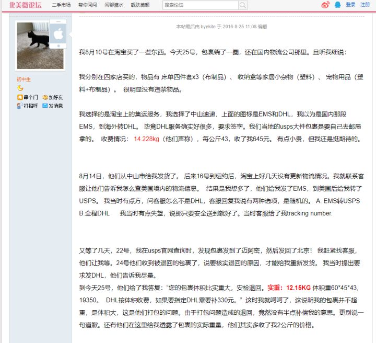Image resolution: width=376 pixels, height=343 pixels.
Task: Open the 帮你问问 menu item
Action: (88, 5)
